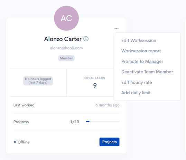
Task: Click the No hours logged badge
Action: pos(38,81)
